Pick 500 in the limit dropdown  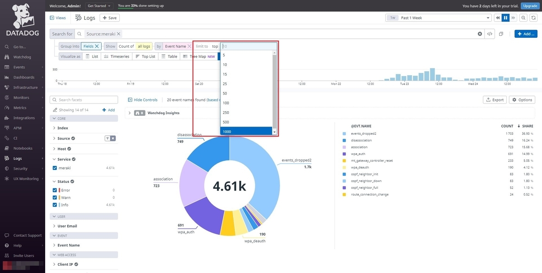pos(246,122)
